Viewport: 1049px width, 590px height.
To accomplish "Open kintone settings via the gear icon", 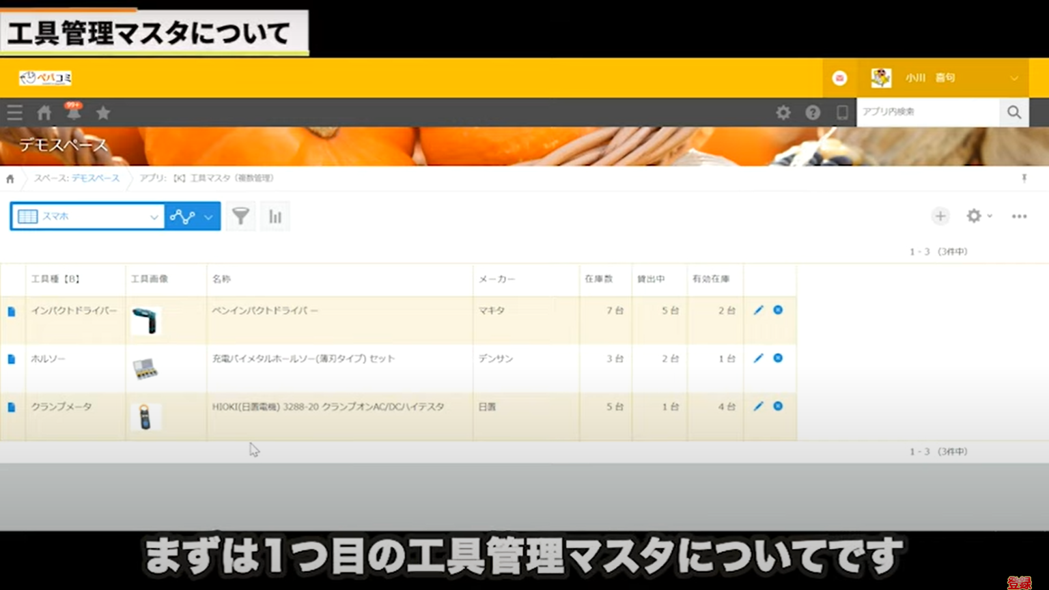I will click(783, 112).
